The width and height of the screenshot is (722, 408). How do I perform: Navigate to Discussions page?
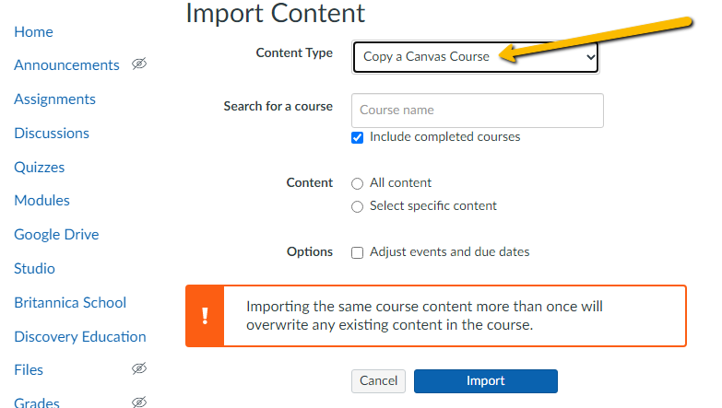[x=52, y=134]
